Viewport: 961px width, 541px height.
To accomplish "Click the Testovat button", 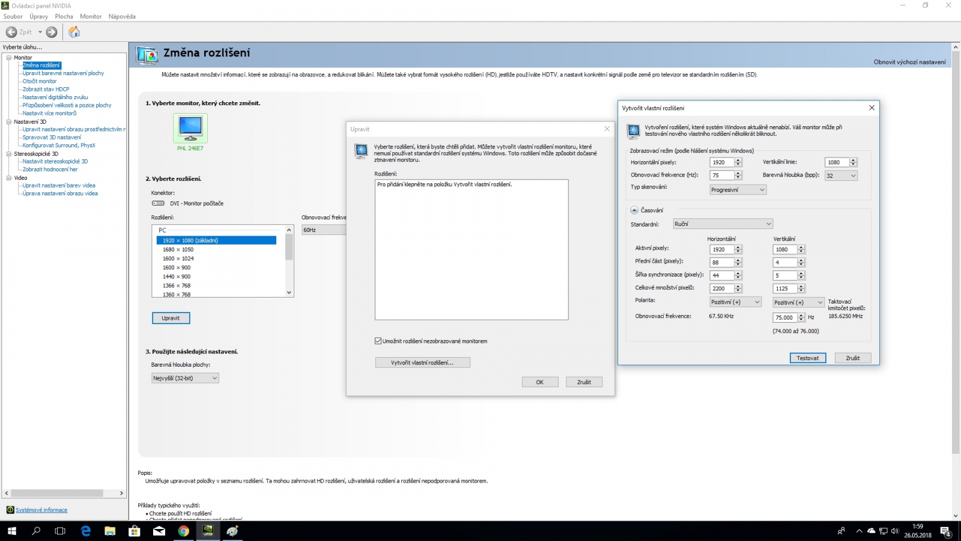I will (808, 358).
